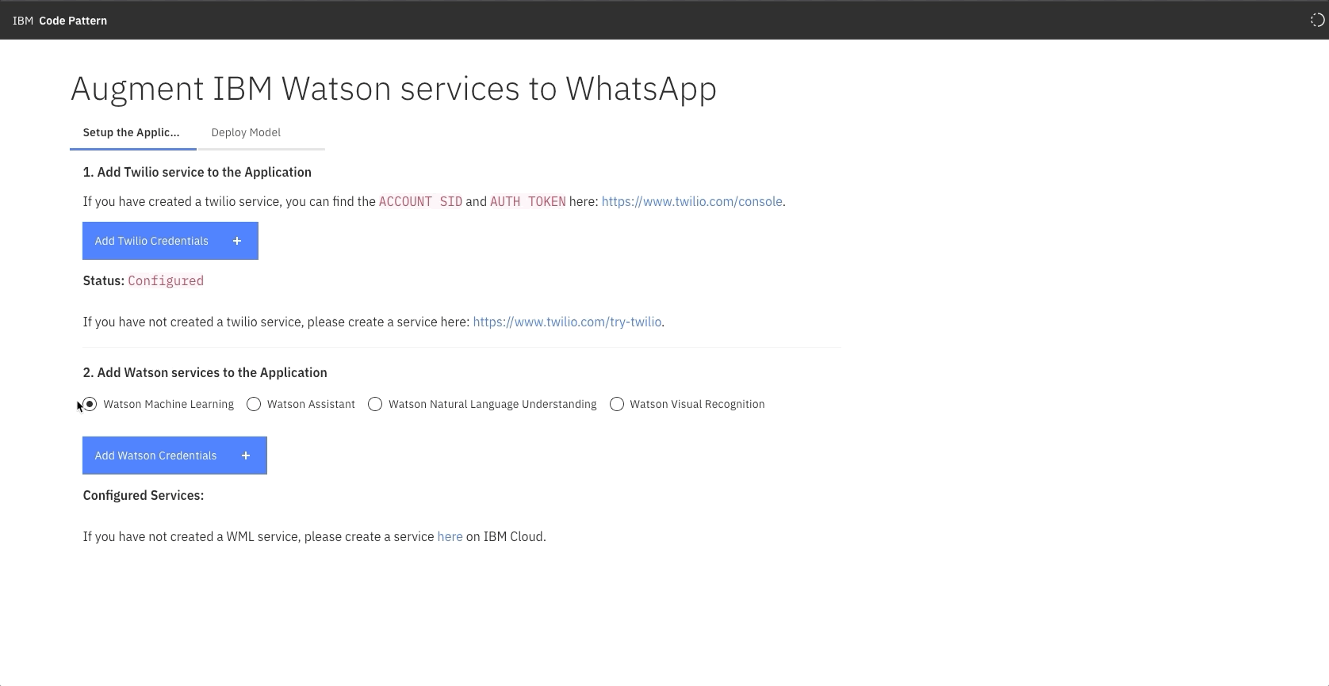Click the 'Configured' status text
Viewport: 1329px width, 686px height.
166,280
